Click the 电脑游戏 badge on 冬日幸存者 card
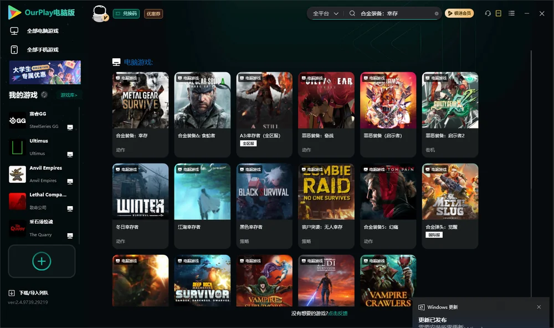The width and height of the screenshot is (554, 328). point(126,170)
